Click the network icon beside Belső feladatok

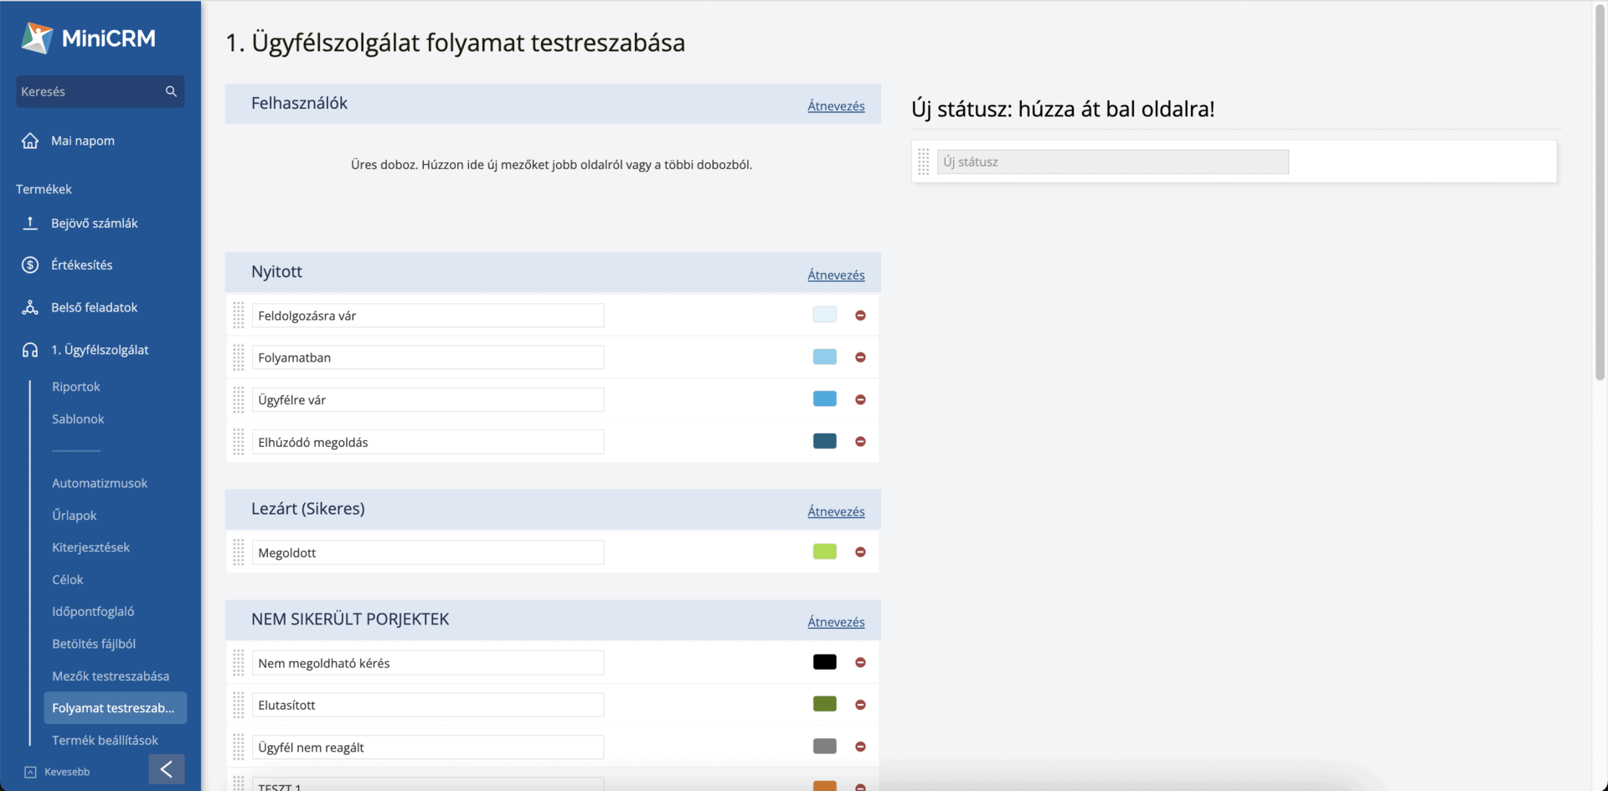30,307
